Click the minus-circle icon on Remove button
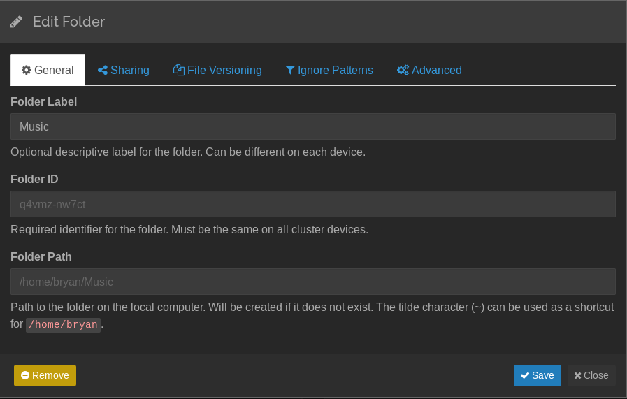627x399 pixels. [x=25, y=375]
